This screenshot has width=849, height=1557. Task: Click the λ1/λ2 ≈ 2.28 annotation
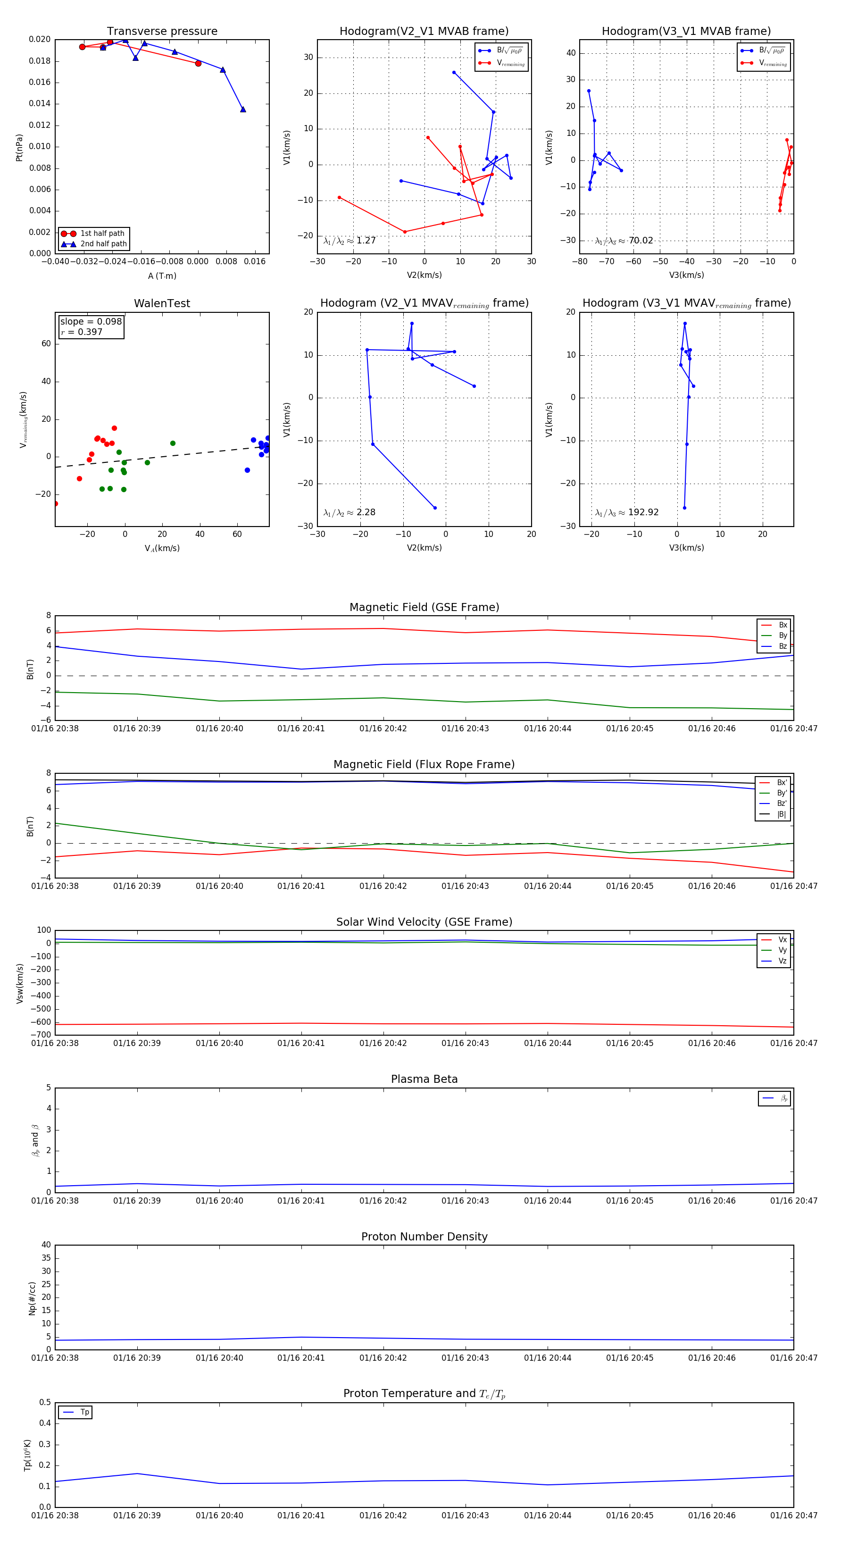(x=349, y=512)
